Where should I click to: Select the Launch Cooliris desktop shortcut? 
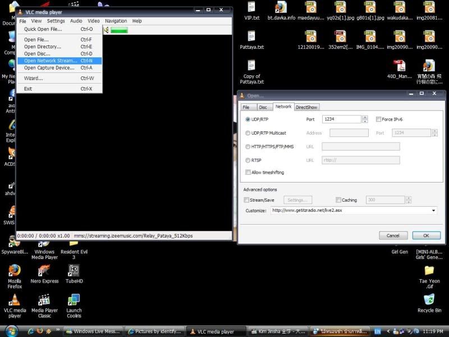[x=74, y=306]
